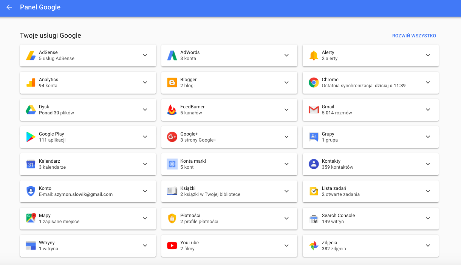The image size is (461, 265).
Task: Expand the AdWords card chevron
Action: 286,55
